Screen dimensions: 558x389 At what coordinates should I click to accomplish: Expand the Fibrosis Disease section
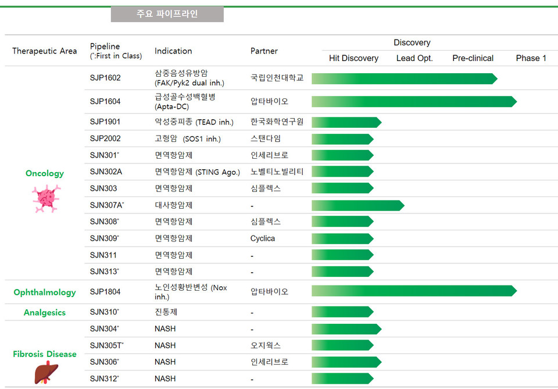[44, 354]
